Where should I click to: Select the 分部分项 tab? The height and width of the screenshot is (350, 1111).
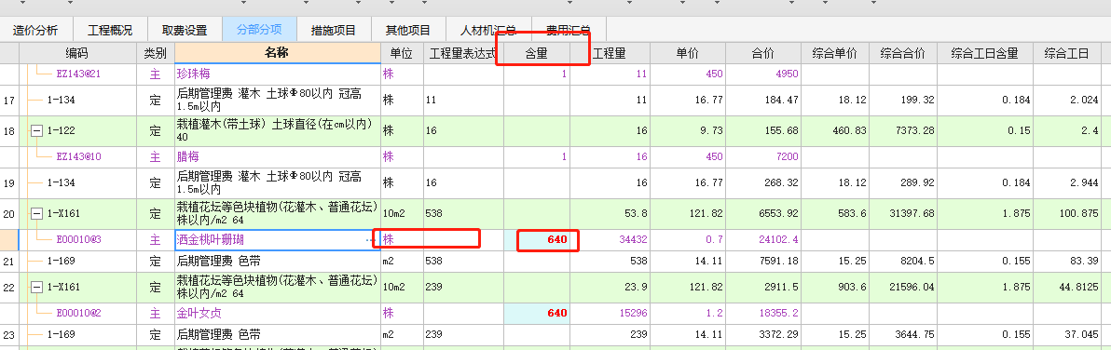point(259,31)
